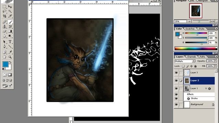Viewport: 219px width, 123px height.
Task: Select the Move tool
Action: click(10, 6)
